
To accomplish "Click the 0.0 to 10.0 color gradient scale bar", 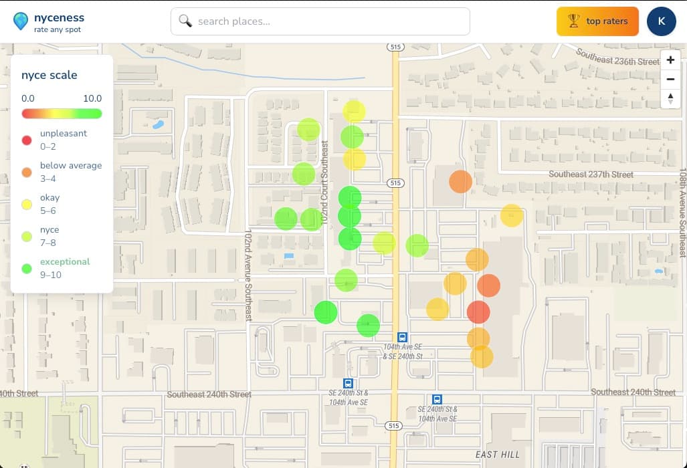I will tap(62, 114).
